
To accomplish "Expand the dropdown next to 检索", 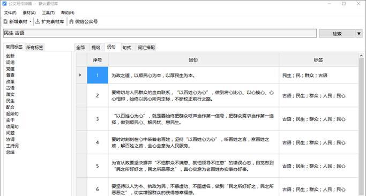I will 359,34.
